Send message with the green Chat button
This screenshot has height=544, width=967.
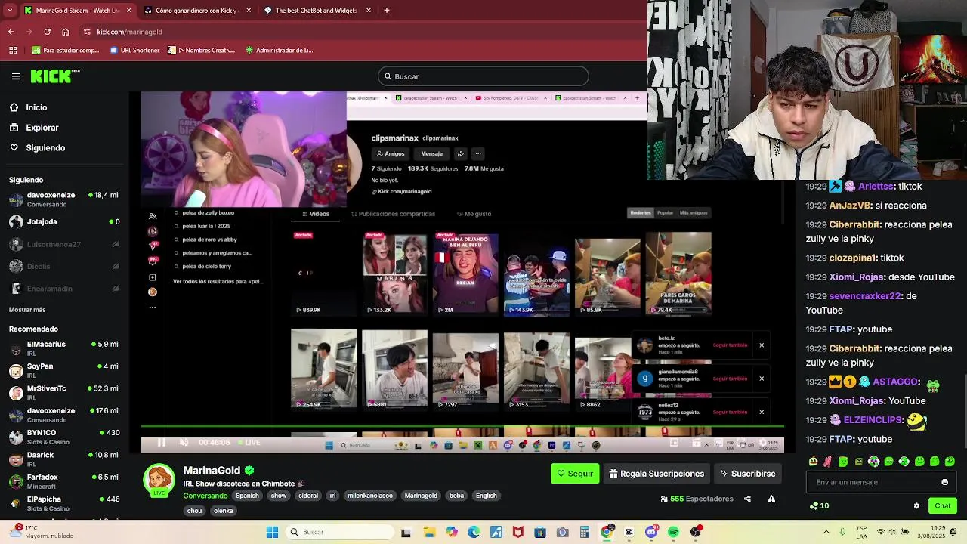click(943, 506)
